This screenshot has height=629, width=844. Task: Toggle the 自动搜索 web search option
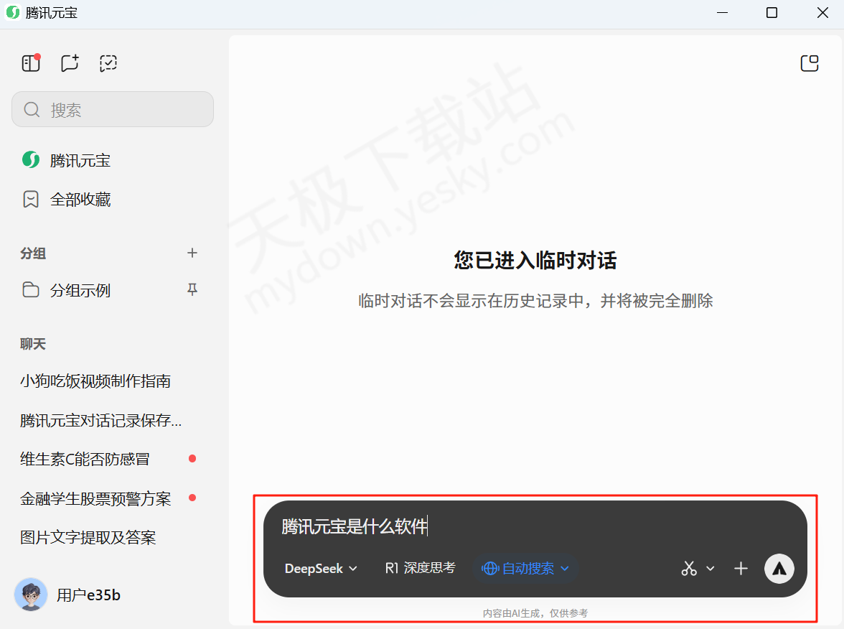coord(520,569)
